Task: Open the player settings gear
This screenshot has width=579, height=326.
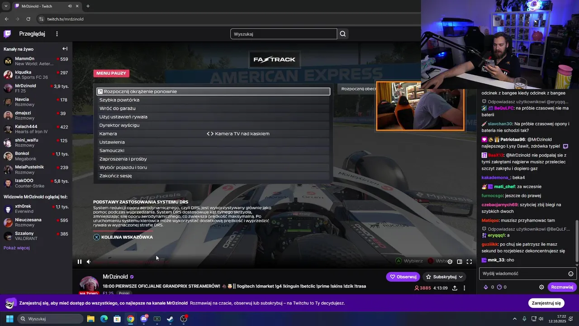Action: click(x=450, y=261)
